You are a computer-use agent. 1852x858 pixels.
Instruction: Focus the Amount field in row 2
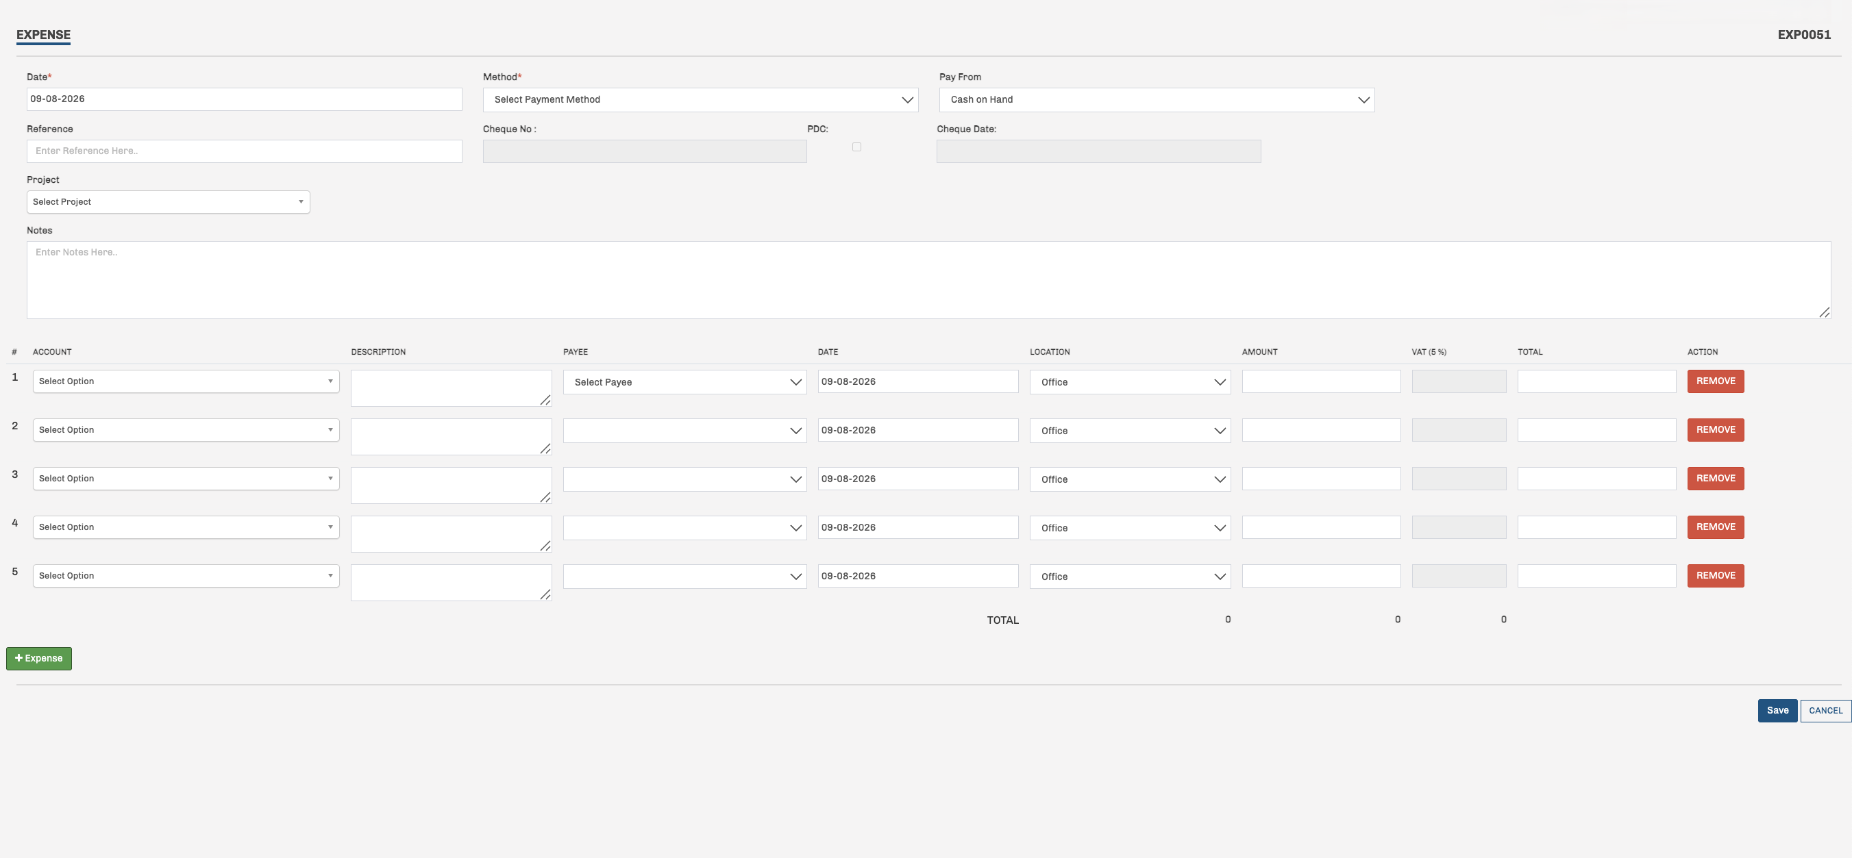pos(1321,430)
